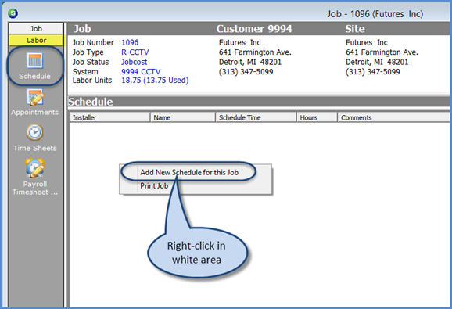Screen dimensions: 452x309
Task: Open the Appointments icon in the sidebar
Action: point(35,97)
